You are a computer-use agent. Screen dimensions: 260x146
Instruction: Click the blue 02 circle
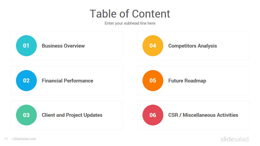point(26,81)
